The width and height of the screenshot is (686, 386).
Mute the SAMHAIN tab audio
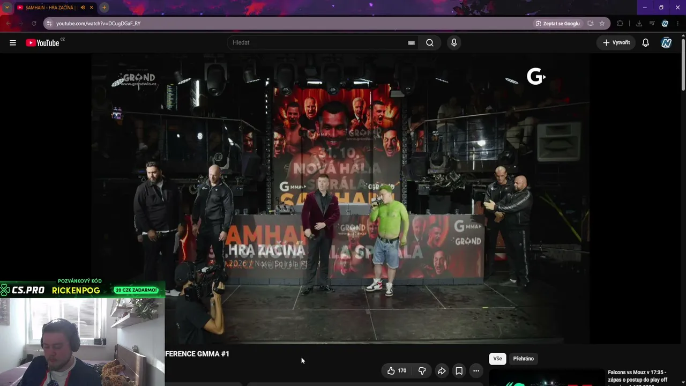[83, 8]
